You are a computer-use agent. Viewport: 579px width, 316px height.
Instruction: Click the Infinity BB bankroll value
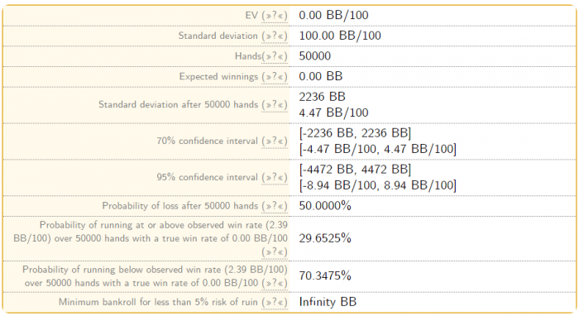click(328, 302)
